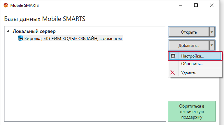The width and height of the screenshot is (224, 125).
Task: Collapse the Локальный сервер tree node
Action: (x=8, y=31)
